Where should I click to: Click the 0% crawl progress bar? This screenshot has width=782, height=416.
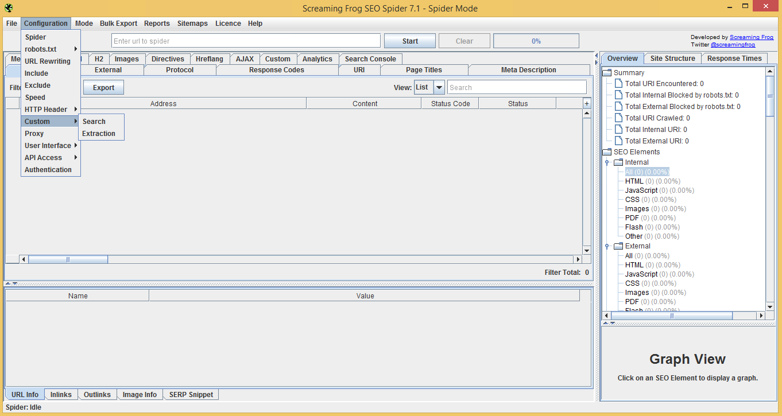(536, 41)
